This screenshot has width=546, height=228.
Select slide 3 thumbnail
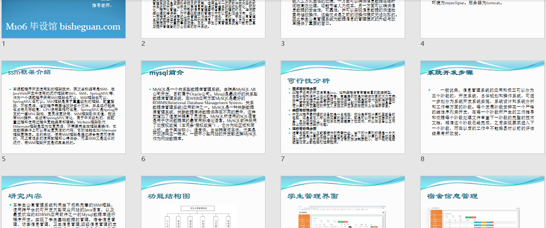tap(342, 19)
